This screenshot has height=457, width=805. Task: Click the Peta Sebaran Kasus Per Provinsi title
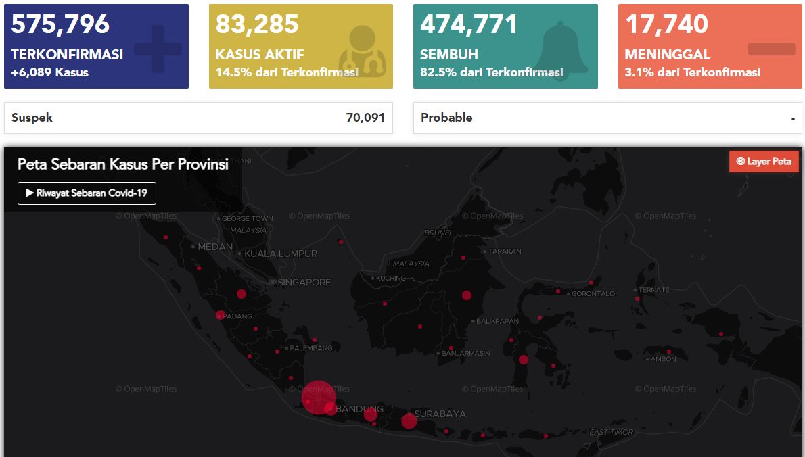pos(122,164)
